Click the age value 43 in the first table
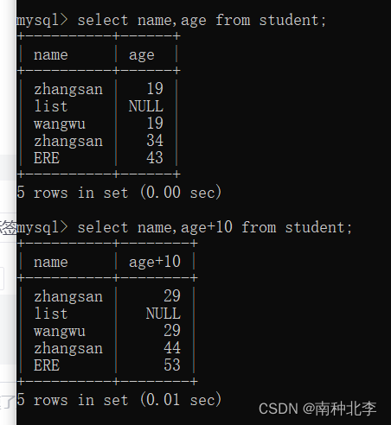This screenshot has width=391, height=425. click(155, 158)
